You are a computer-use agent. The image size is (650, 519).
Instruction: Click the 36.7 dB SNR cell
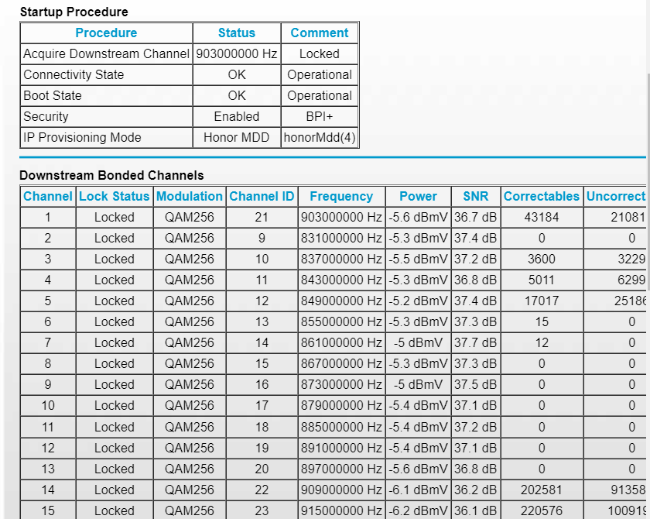(475, 217)
